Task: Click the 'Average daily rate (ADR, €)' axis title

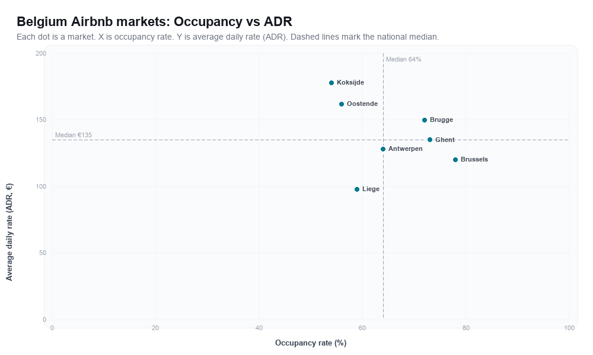Action: tap(9, 232)
